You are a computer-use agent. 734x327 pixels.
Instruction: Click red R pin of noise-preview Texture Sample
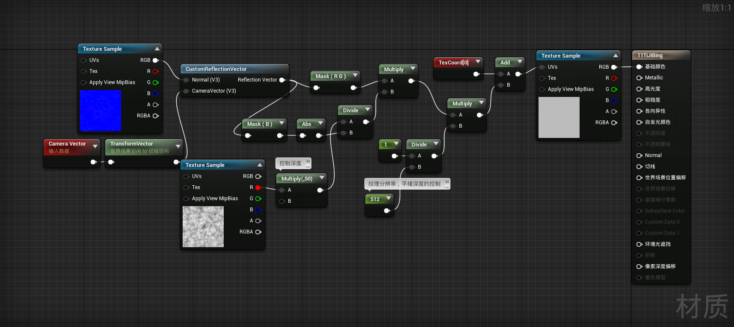(258, 187)
